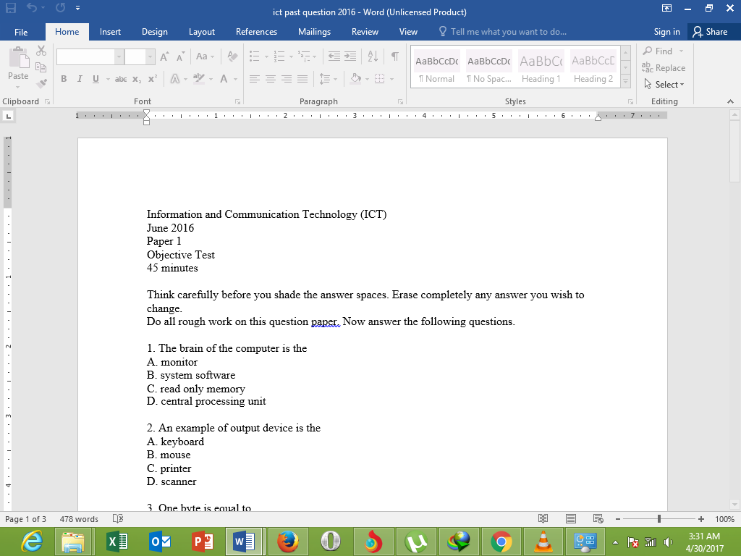This screenshot has height=556, width=741.
Task: Justify the paragraph text
Action: click(x=302, y=79)
